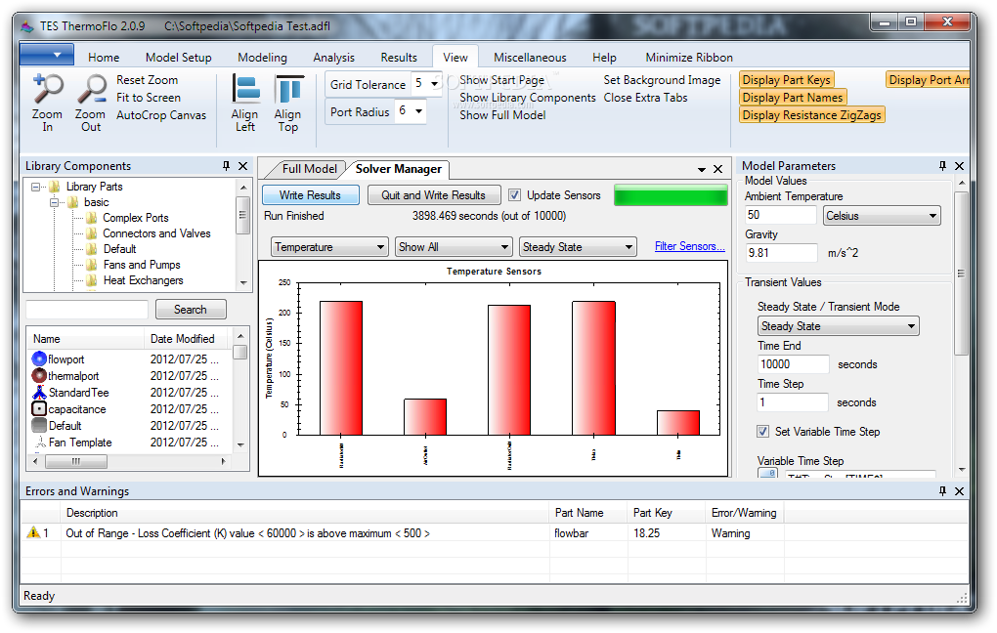This screenshot has width=997, height=633.
Task: Toggle Display Part Keys
Action: [787, 79]
